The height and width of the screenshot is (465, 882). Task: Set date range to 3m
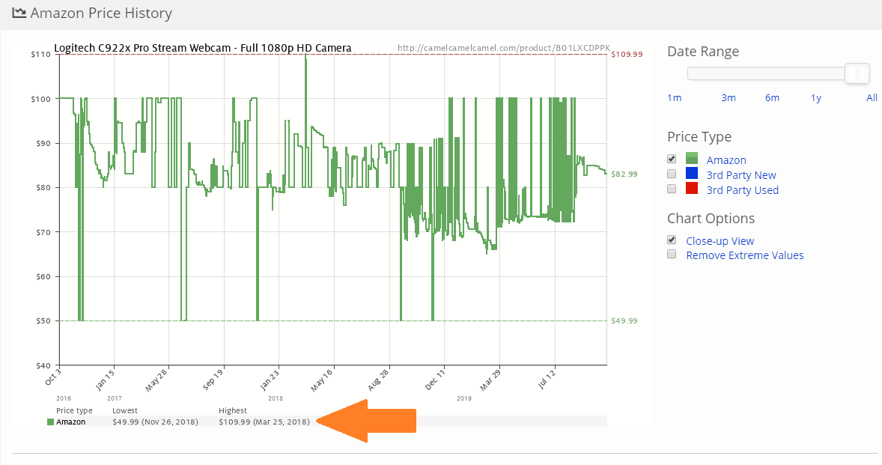729,98
